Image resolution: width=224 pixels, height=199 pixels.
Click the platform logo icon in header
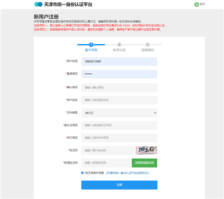tap(39, 4)
